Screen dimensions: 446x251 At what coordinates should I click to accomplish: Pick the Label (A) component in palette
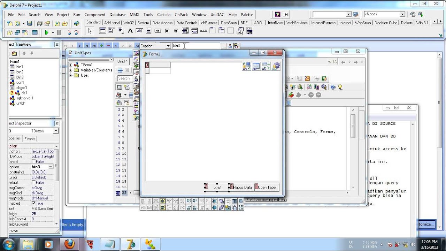[130, 31]
